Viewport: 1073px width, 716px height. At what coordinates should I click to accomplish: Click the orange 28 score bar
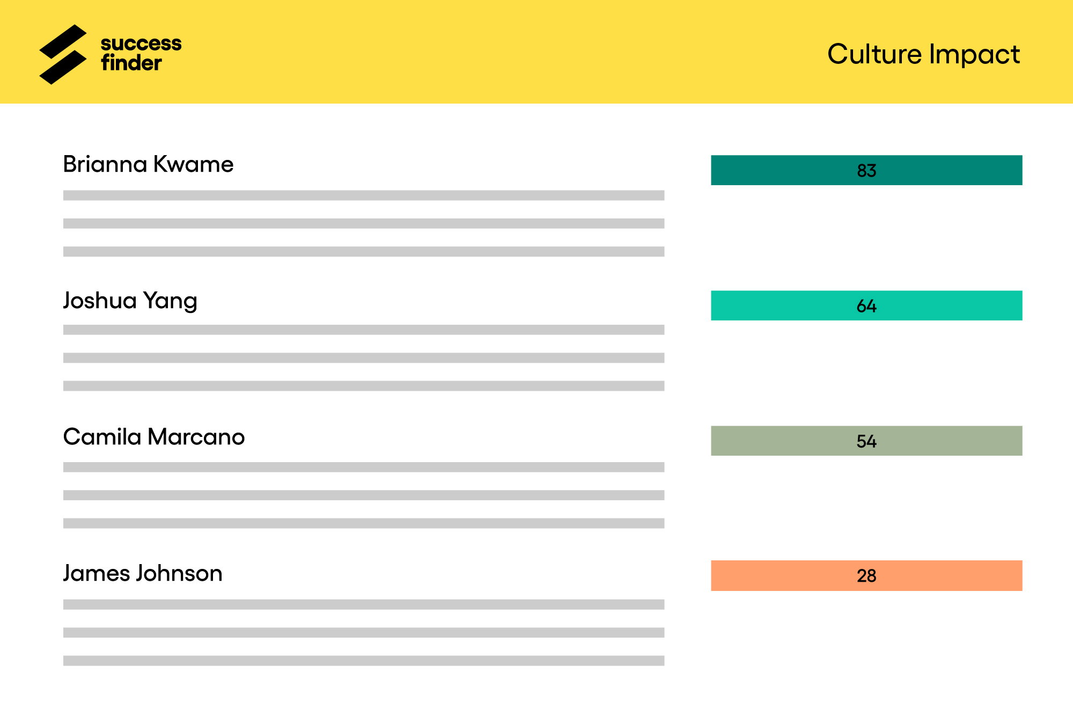coord(866,575)
